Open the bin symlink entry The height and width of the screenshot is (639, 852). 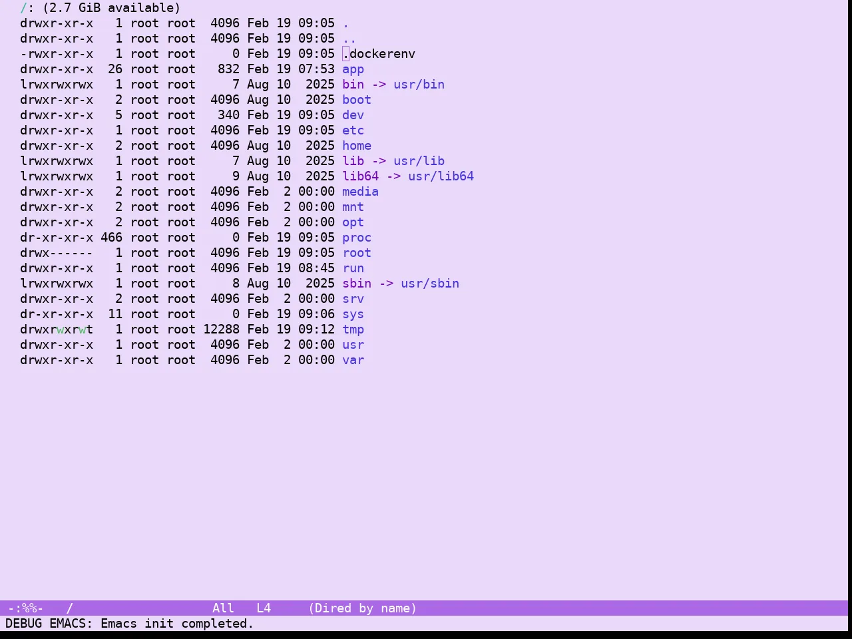pyautogui.click(x=353, y=85)
